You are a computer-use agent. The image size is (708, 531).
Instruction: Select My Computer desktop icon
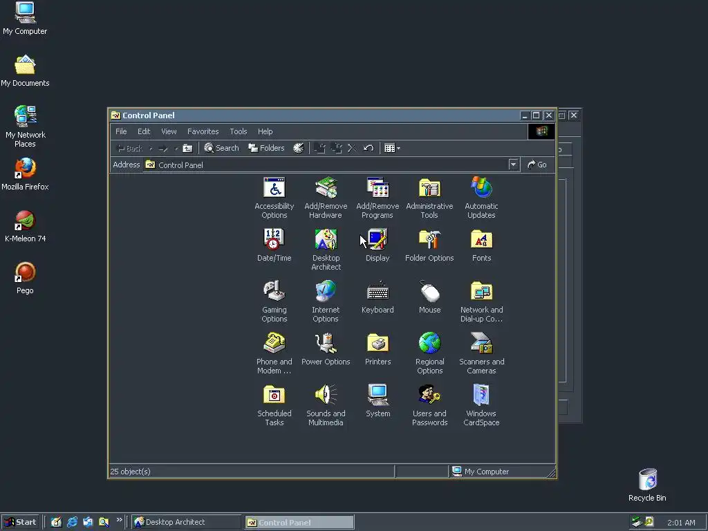click(x=25, y=19)
